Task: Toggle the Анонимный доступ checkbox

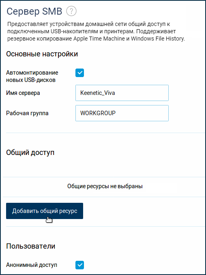Action: coord(80,265)
